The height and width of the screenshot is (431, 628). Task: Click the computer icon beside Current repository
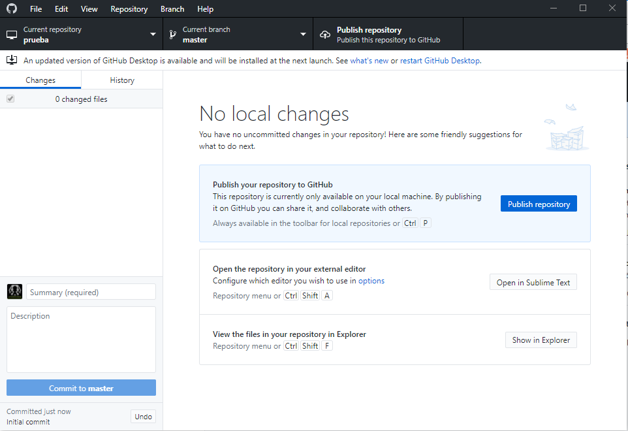tap(12, 35)
